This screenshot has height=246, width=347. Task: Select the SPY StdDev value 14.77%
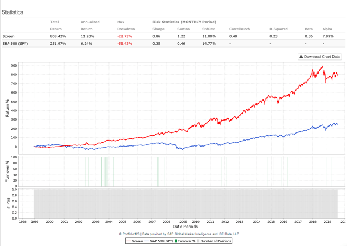[x=209, y=43]
